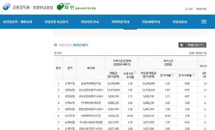Open 연금상품 비교공시 menu
The image size is (215, 130).
pyautogui.click(x=56, y=22)
